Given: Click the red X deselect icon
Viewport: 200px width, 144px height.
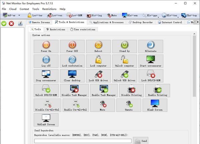Looking at the screenshot, I should coord(11,23).
